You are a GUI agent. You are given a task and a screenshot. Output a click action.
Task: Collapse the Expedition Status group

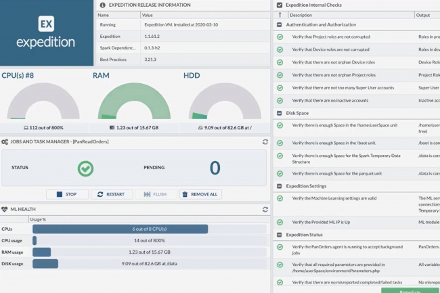[x=279, y=234]
